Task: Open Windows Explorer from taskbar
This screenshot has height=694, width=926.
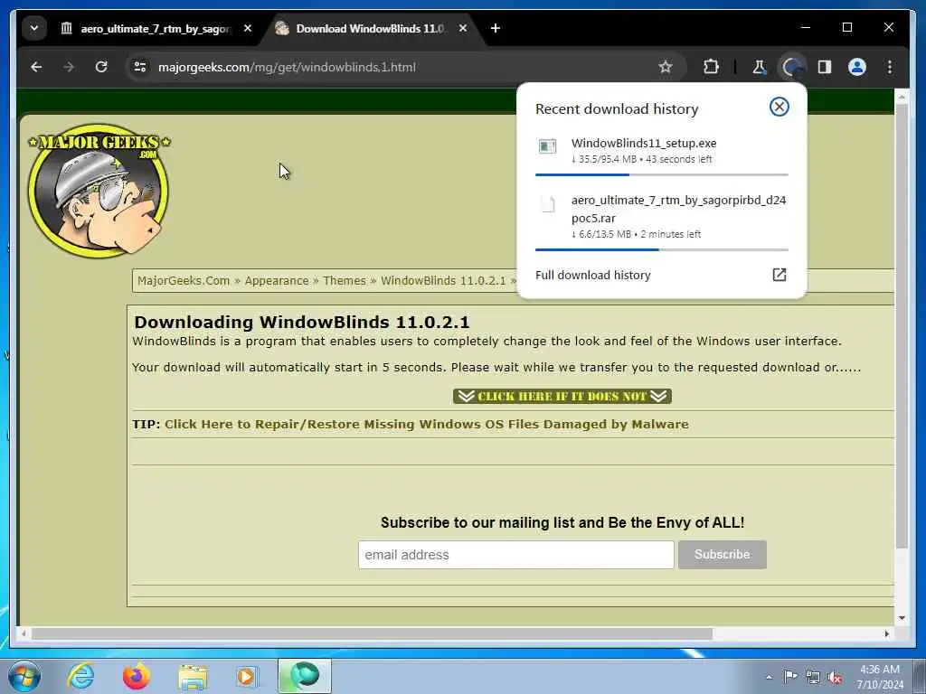Action: point(193,677)
